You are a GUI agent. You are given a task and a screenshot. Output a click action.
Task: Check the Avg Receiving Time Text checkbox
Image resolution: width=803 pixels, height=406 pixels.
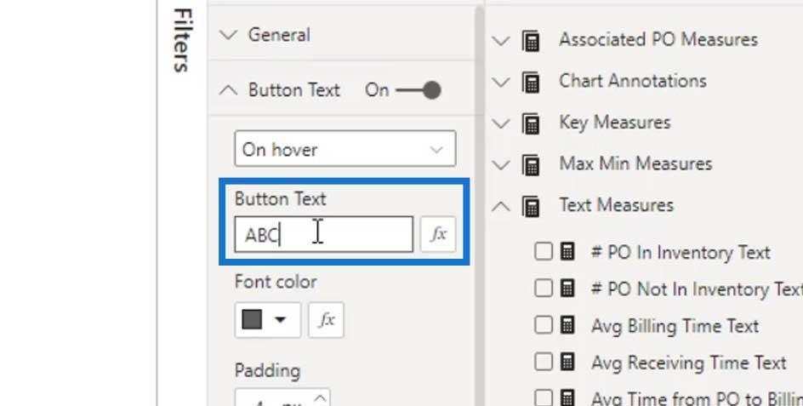(x=544, y=362)
